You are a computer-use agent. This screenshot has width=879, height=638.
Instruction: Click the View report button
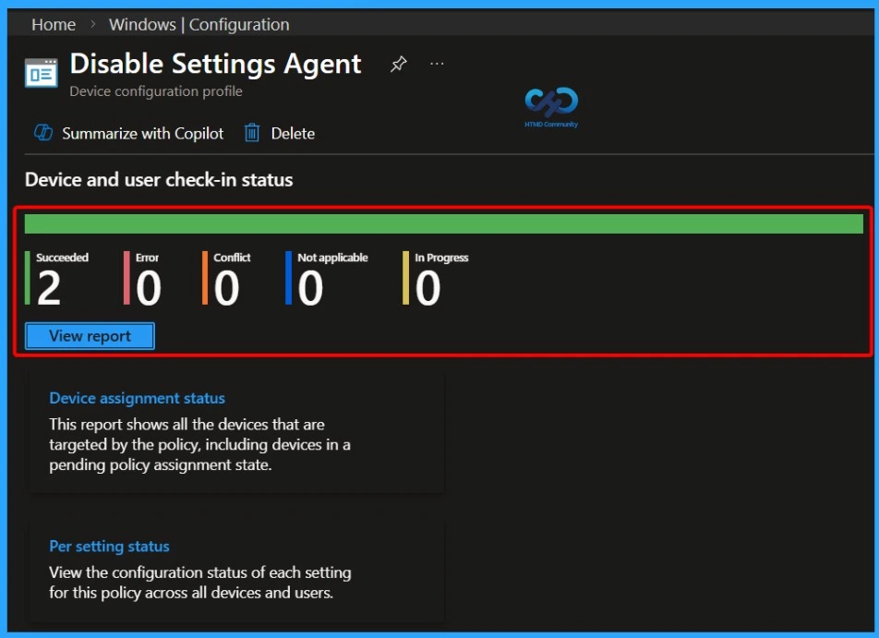coord(90,335)
